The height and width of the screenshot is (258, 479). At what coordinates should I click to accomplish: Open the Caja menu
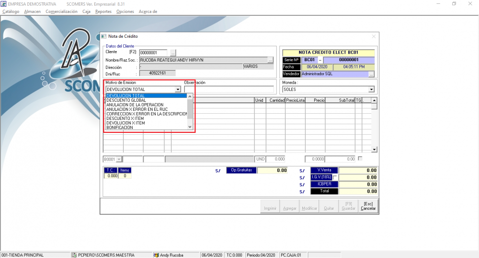[86, 11]
